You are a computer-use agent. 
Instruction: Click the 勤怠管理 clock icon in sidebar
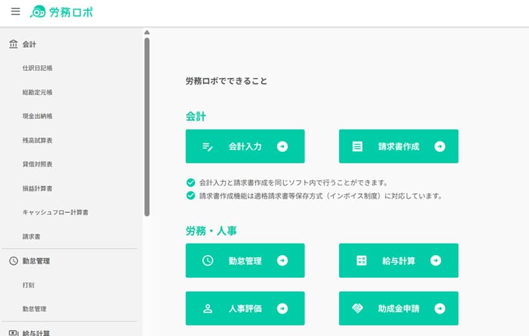[14, 261]
